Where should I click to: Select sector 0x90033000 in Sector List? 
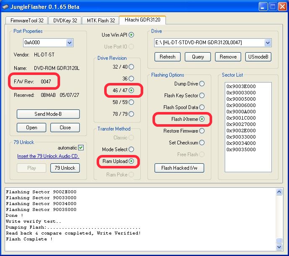coord(241,137)
